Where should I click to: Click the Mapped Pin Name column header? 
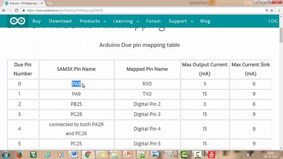147,69
